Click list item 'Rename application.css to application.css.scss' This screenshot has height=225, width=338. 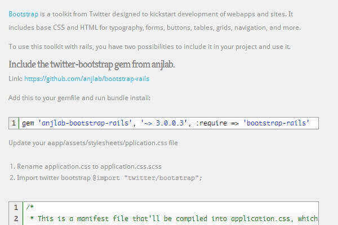pyautogui.click(x=89, y=166)
